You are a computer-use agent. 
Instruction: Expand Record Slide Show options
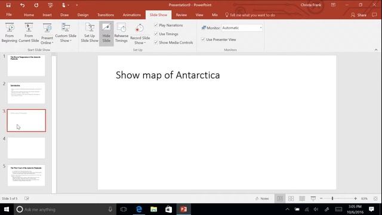point(140,40)
